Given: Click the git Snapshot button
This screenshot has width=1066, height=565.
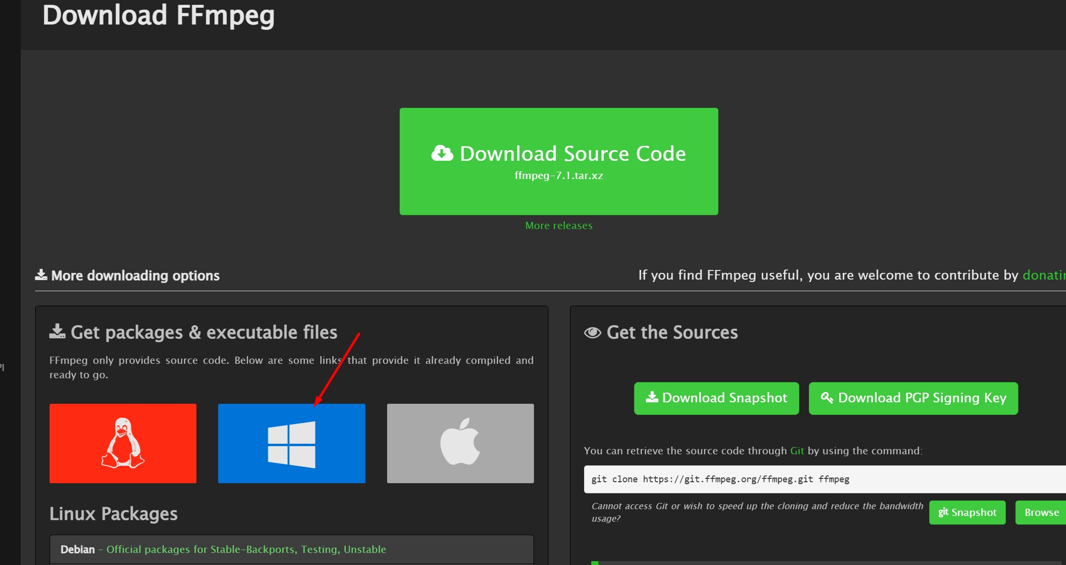Looking at the screenshot, I should click(967, 513).
